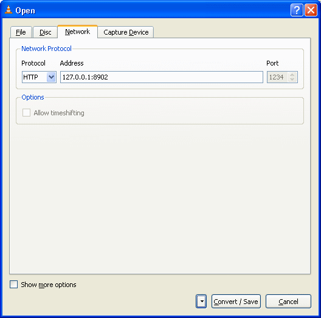The height and width of the screenshot is (318, 321).
Task: Click the Cancel button
Action: click(x=288, y=301)
